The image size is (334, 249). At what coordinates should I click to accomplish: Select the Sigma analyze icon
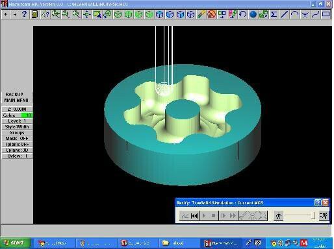(274, 14)
